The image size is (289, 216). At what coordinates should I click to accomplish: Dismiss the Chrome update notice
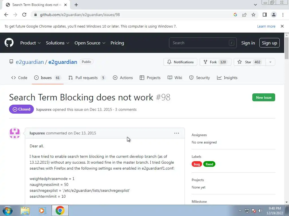click(282, 26)
